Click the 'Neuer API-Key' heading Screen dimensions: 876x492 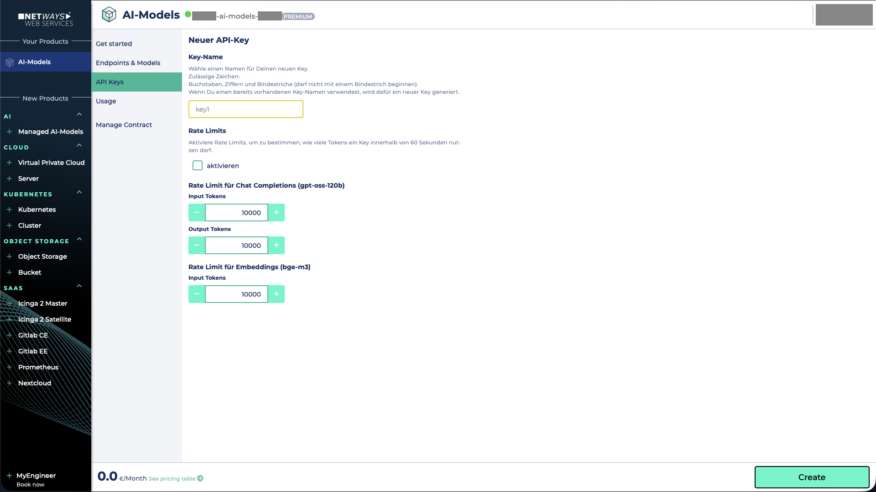[219, 40]
